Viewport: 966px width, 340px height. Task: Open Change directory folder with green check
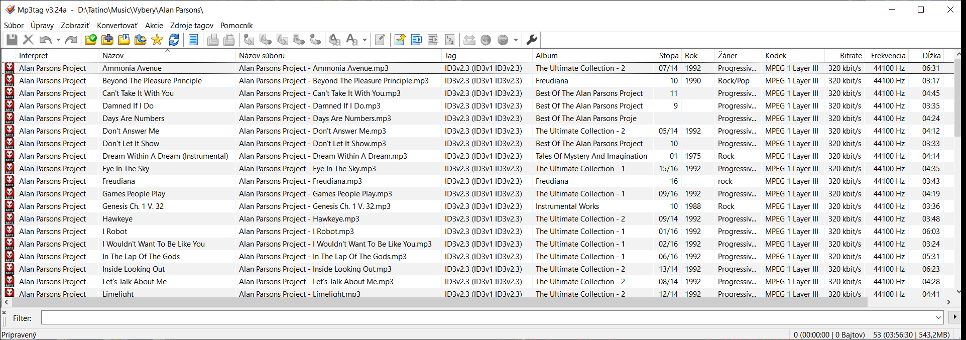coord(91,40)
